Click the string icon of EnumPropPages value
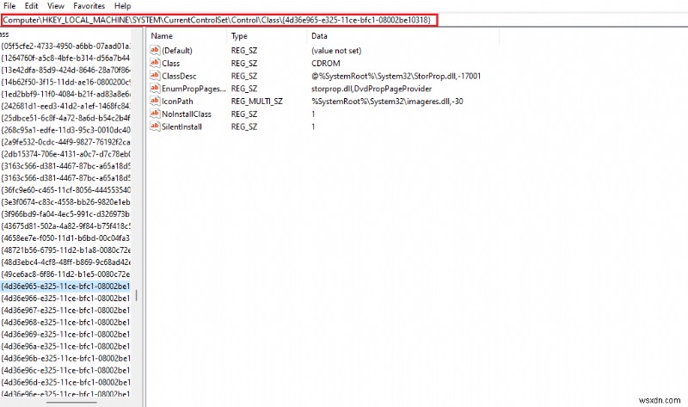 click(x=155, y=89)
